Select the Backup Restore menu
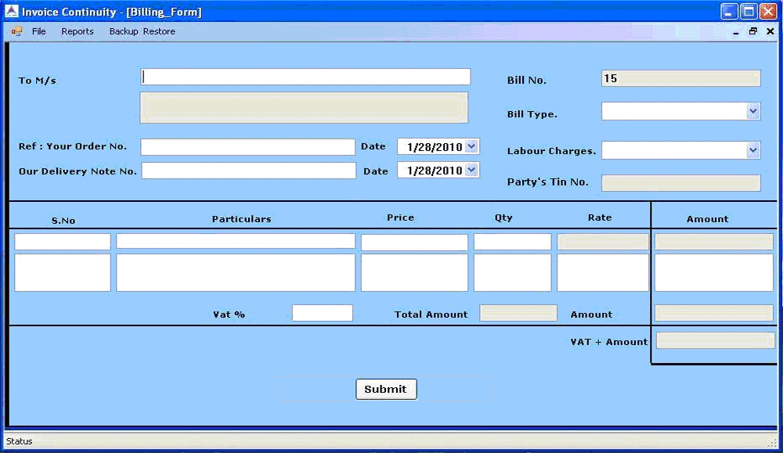 click(x=142, y=31)
